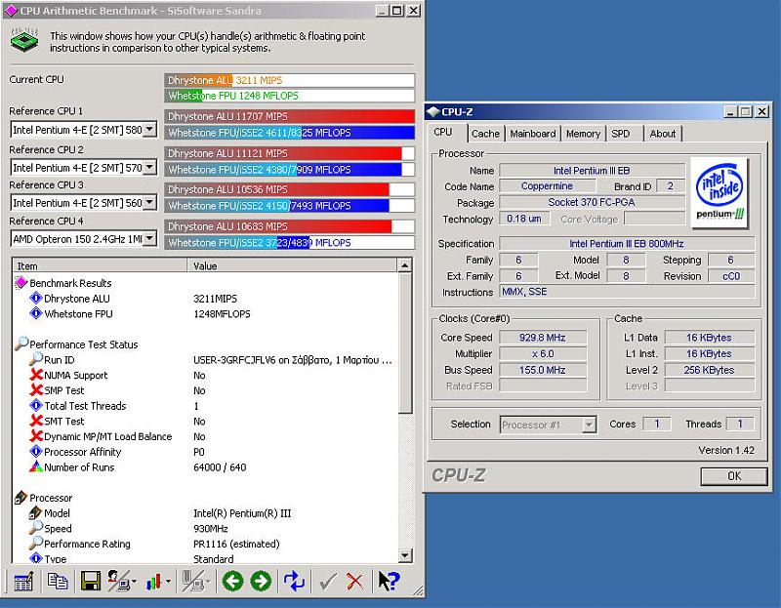781x608 pixels.
Task: Click the results list vertical scrollbar thumb
Action: click(x=405, y=343)
